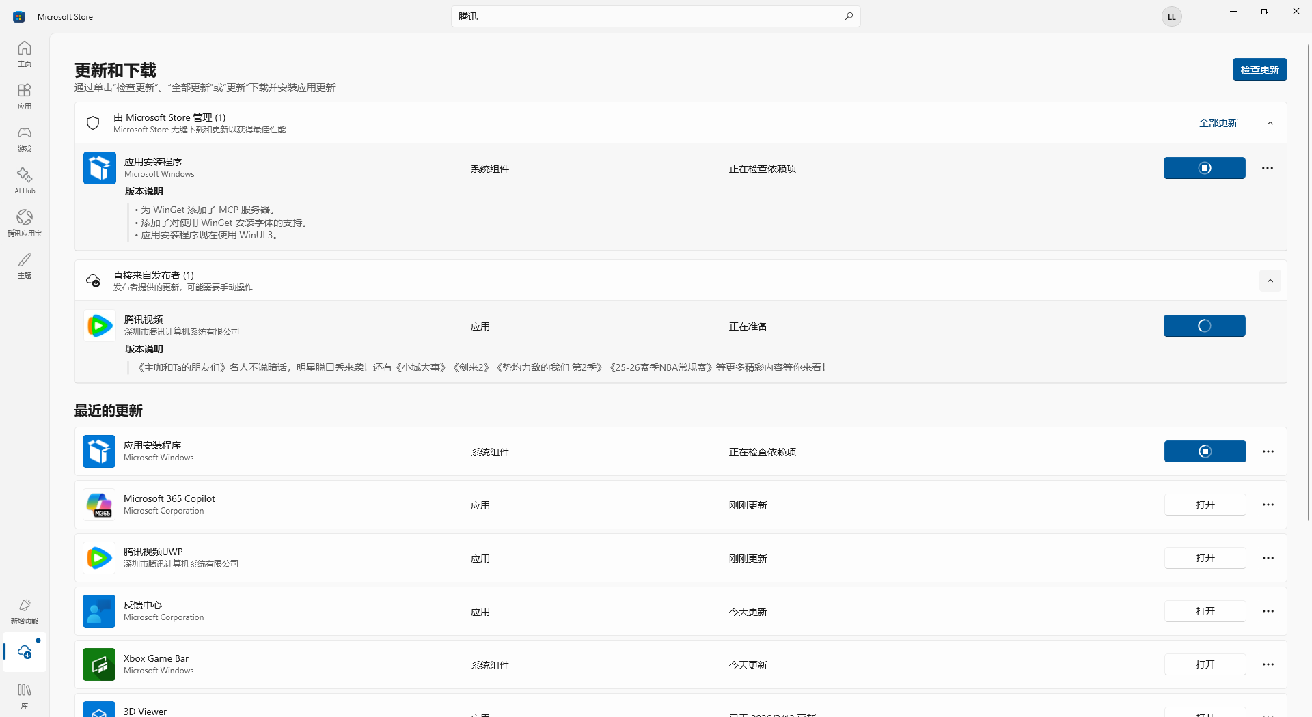Screen dimensions: 1312x717
Task: Open more options for the 应用安装程序 managed update
Action: pyautogui.click(x=1268, y=168)
